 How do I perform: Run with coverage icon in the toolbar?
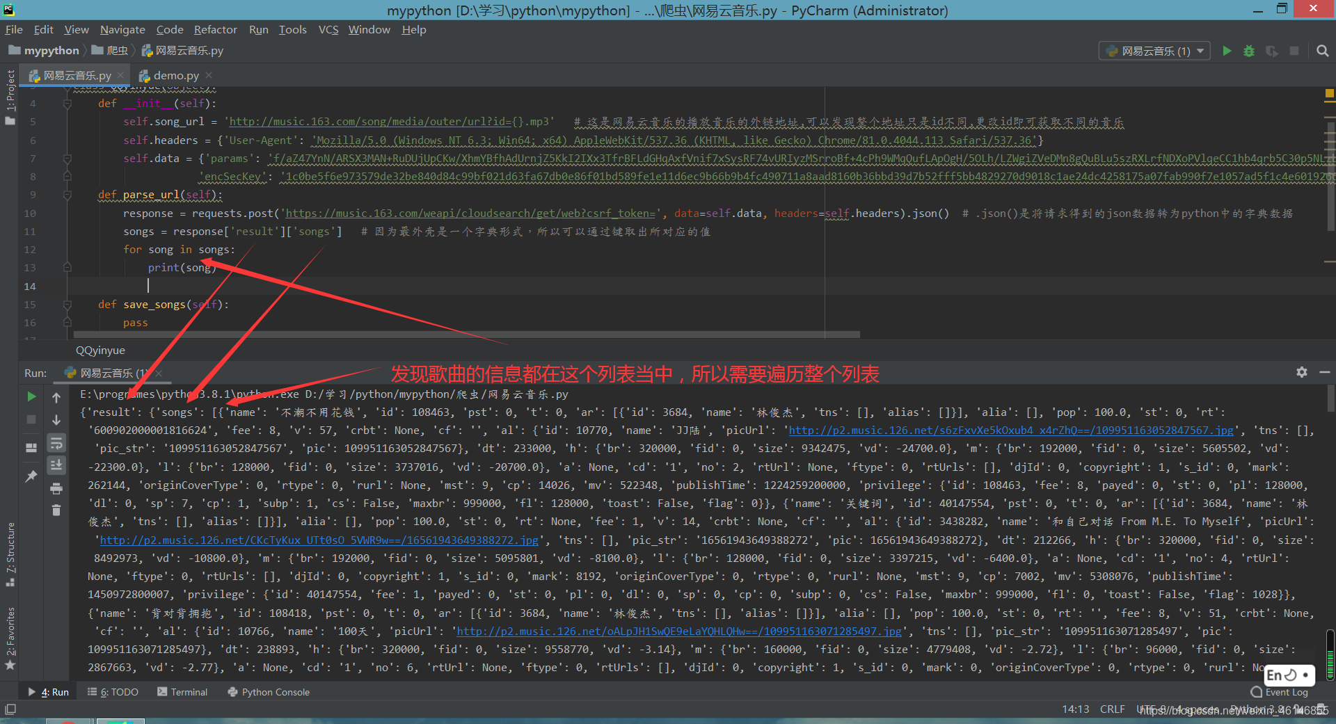click(x=1271, y=51)
